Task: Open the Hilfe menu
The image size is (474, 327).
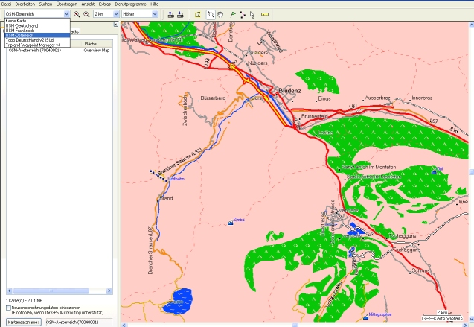Action: click(155, 4)
